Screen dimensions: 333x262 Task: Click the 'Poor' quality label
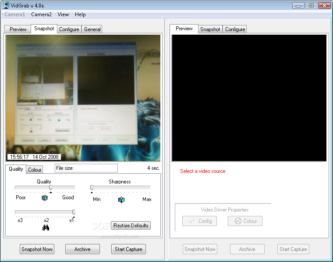coord(21,197)
